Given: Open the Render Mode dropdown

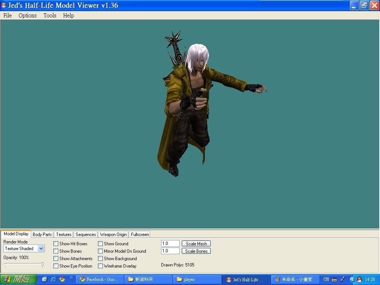Looking at the screenshot, I should click(x=41, y=249).
